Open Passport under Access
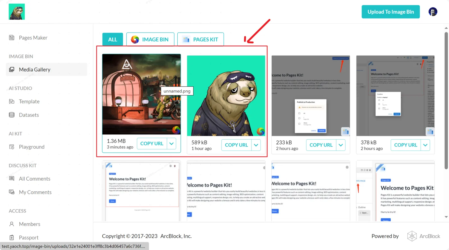Screen dimensions: 449x250 point(47,237)
